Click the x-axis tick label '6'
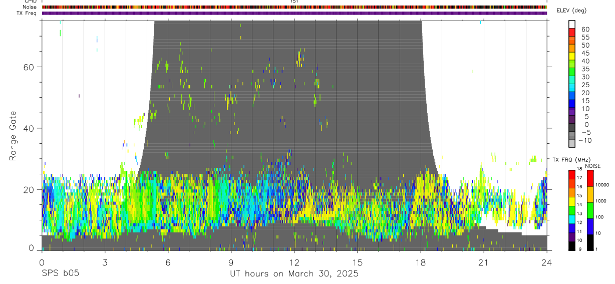This screenshot has width=615, height=284. coord(168,262)
